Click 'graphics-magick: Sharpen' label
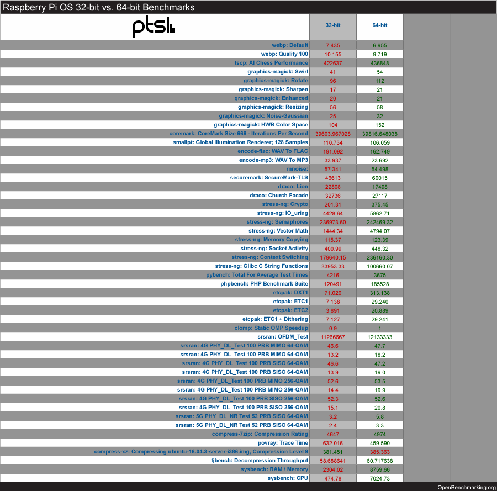This screenshot has width=497, height=491. pyautogui.click(x=273, y=89)
